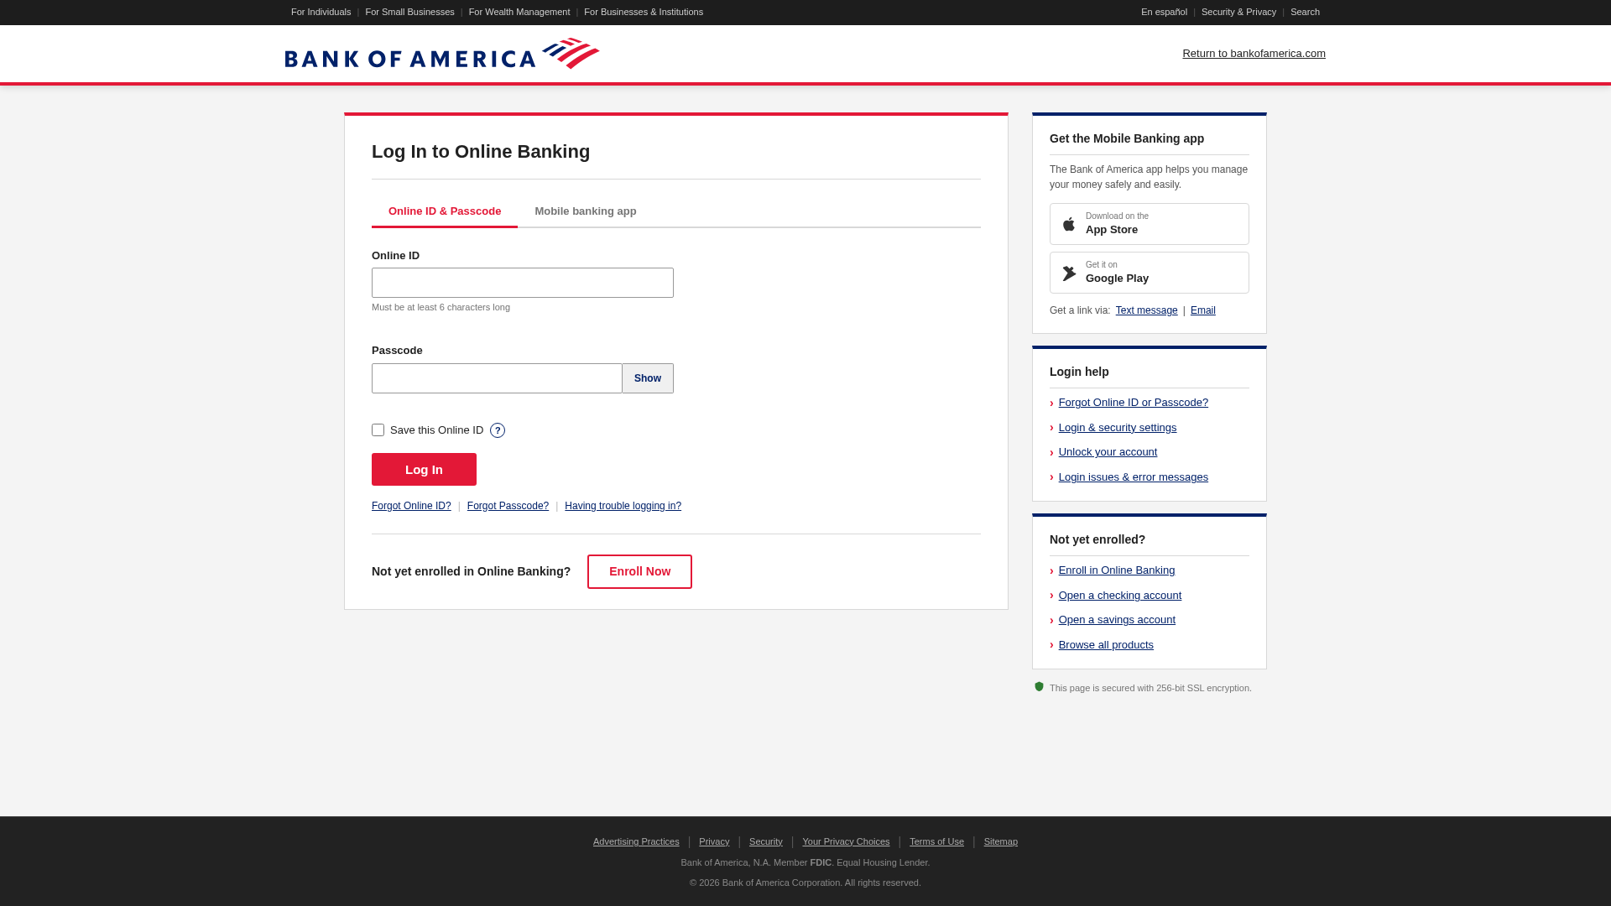Open Enroll in Online Banking link
The width and height of the screenshot is (1611, 906).
(x=1117, y=570)
